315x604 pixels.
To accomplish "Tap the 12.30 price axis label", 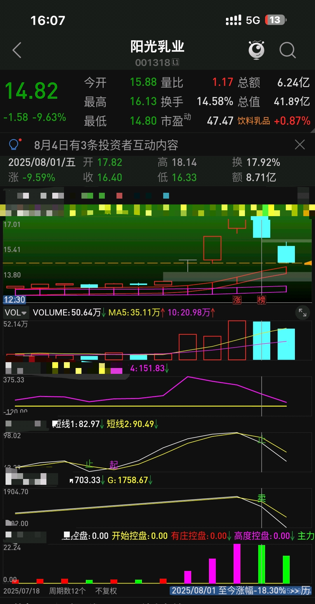I will click(x=14, y=299).
